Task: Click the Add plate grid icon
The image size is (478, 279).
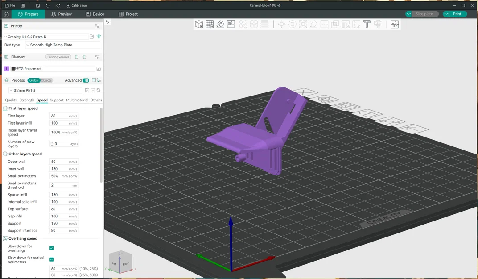Action: pyautogui.click(x=210, y=24)
